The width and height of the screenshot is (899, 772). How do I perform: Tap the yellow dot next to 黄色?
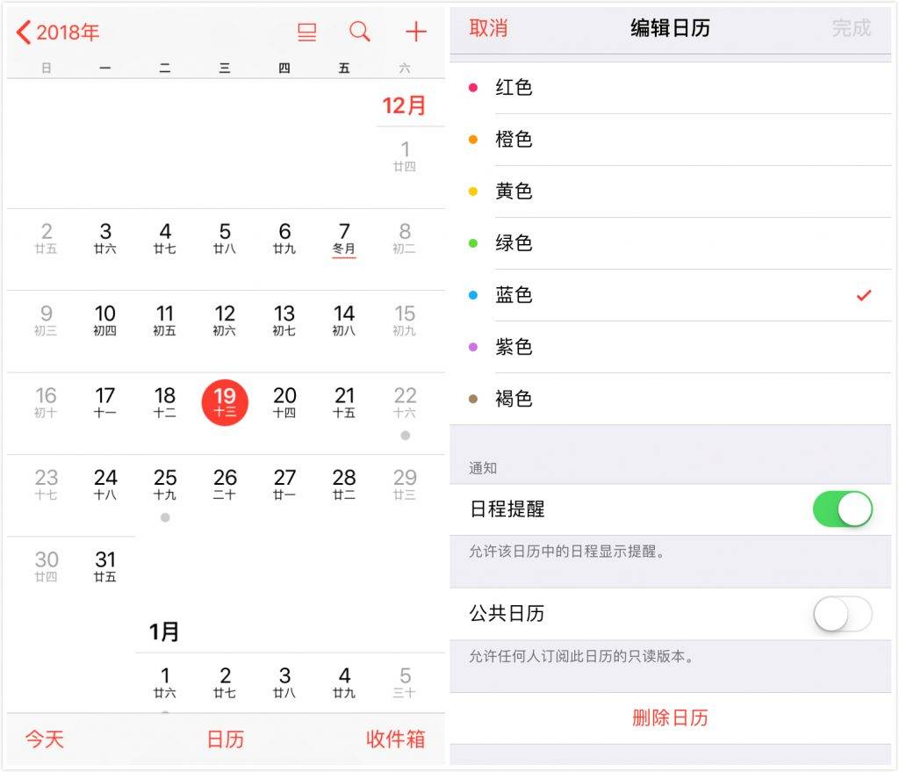coord(474,191)
